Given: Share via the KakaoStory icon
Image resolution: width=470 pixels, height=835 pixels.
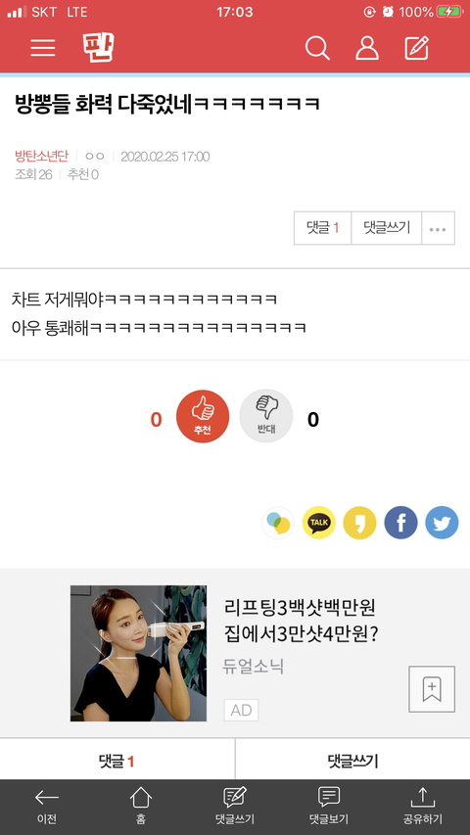Looking at the screenshot, I should (359, 523).
